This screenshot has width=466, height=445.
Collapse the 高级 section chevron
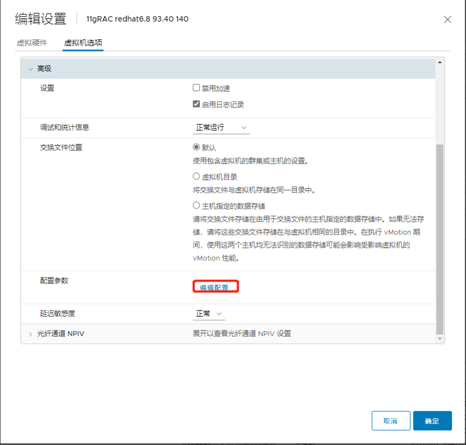(30, 69)
